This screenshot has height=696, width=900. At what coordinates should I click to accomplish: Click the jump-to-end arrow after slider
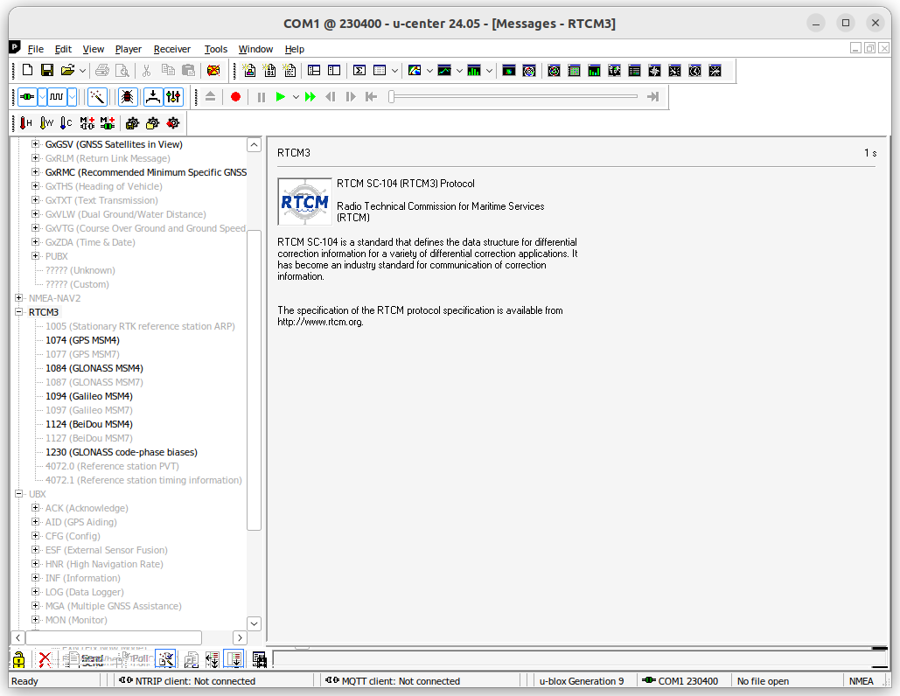click(652, 97)
